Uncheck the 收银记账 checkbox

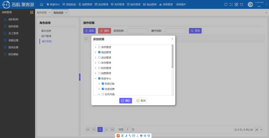point(103,84)
